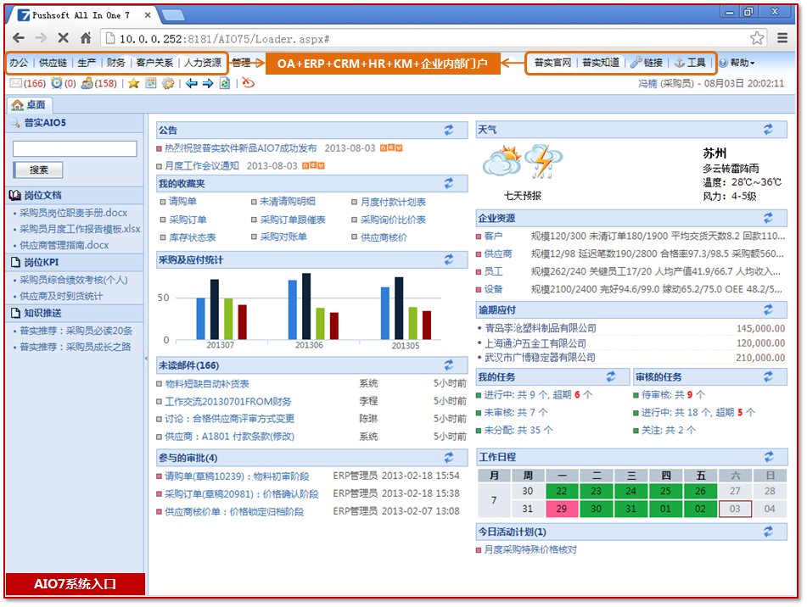Refresh the 我的收藏夹 panel
This screenshot has width=807, height=607.
point(449,183)
